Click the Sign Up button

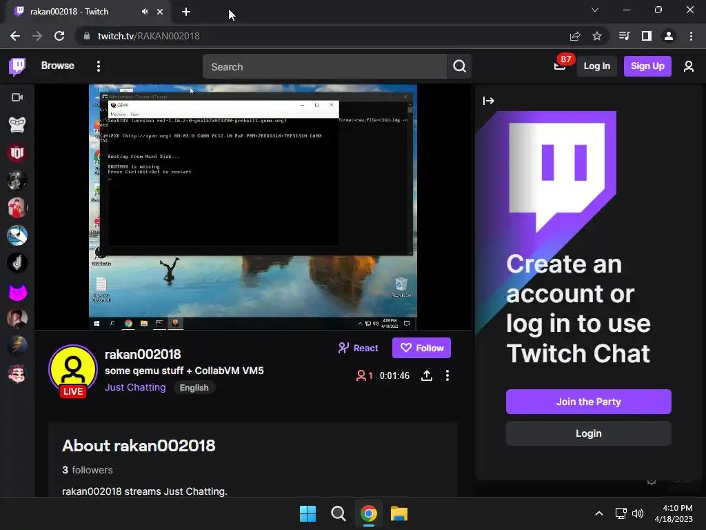pyautogui.click(x=647, y=66)
